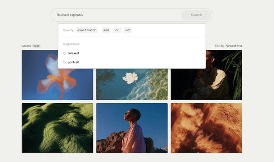Open the "Newest first" sort dropdown
The height and width of the screenshot is (162, 274).
click(234, 46)
